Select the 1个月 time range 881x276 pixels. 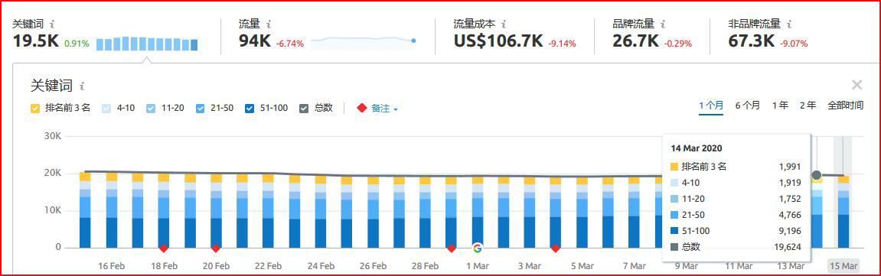coord(711,106)
